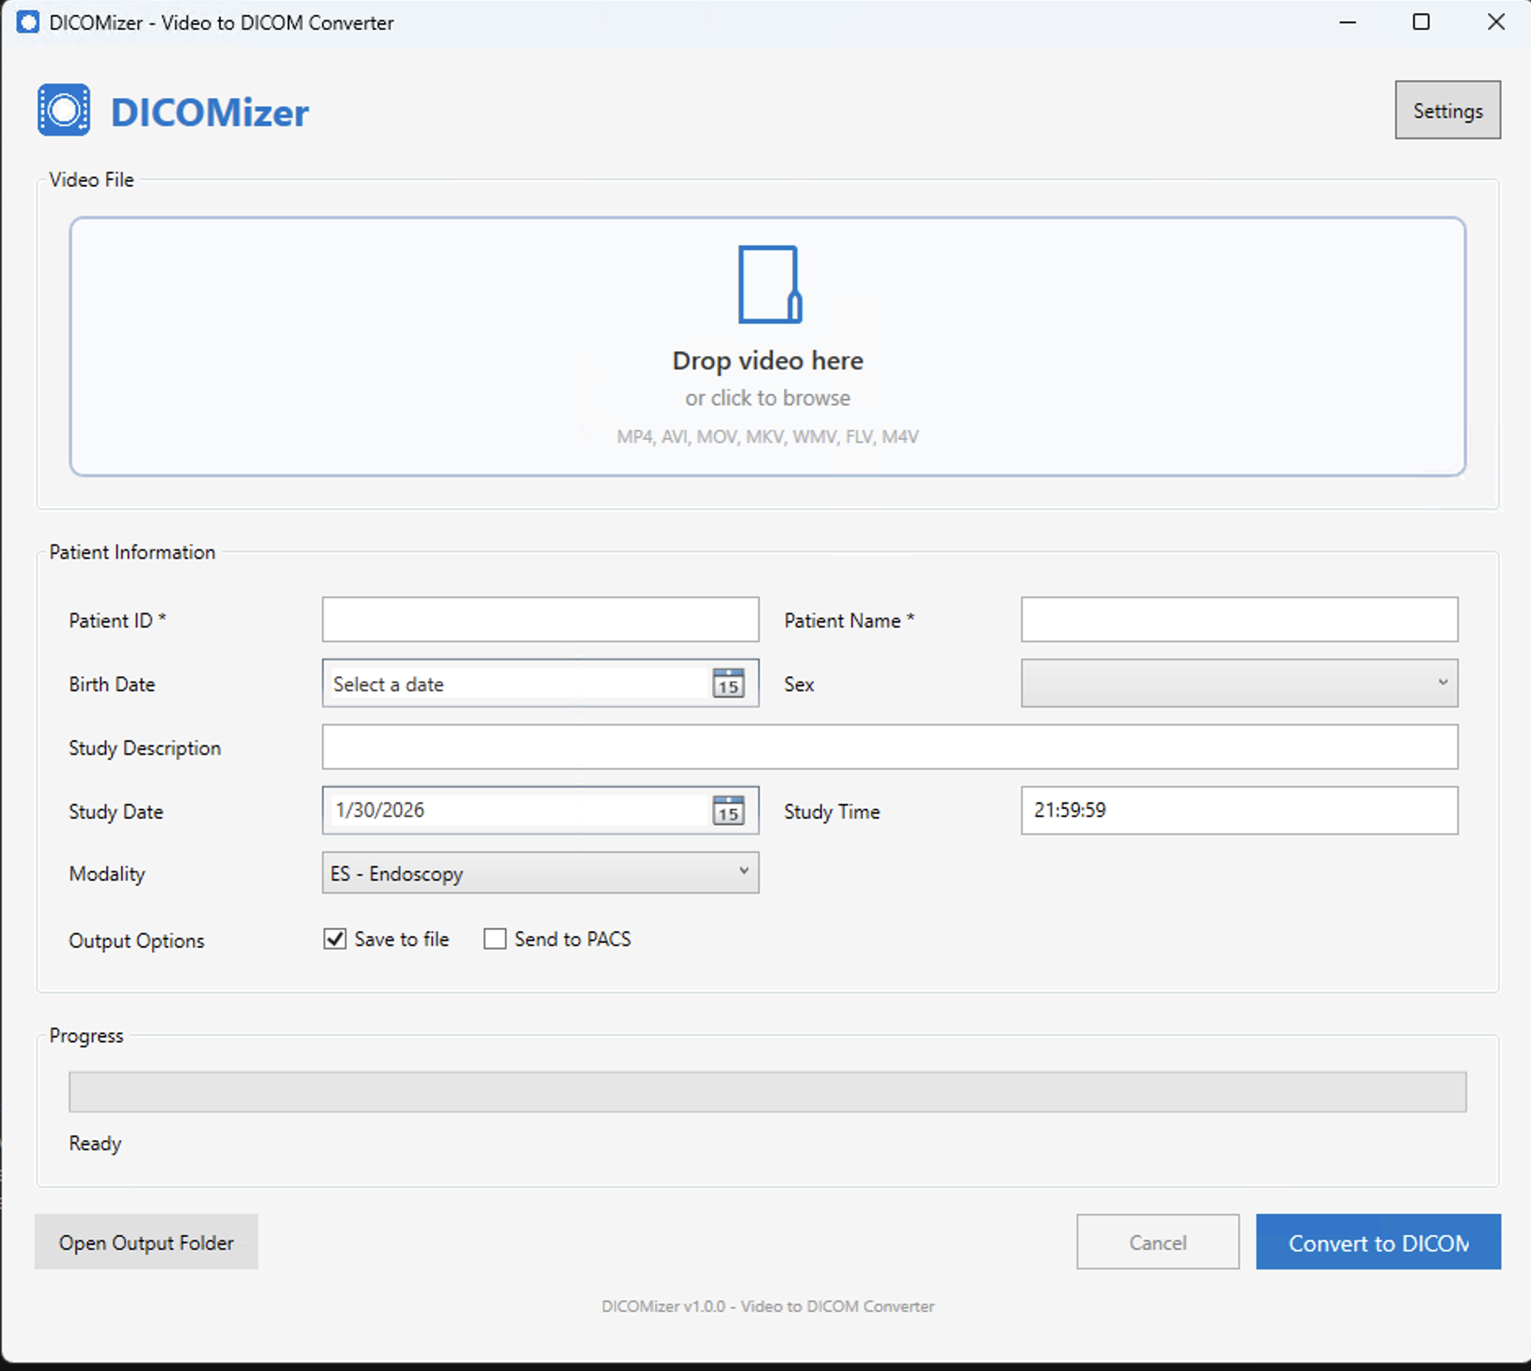Image resolution: width=1531 pixels, height=1371 pixels.
Task: Click the DICOMizer logo icon
Action: (64, 109)
